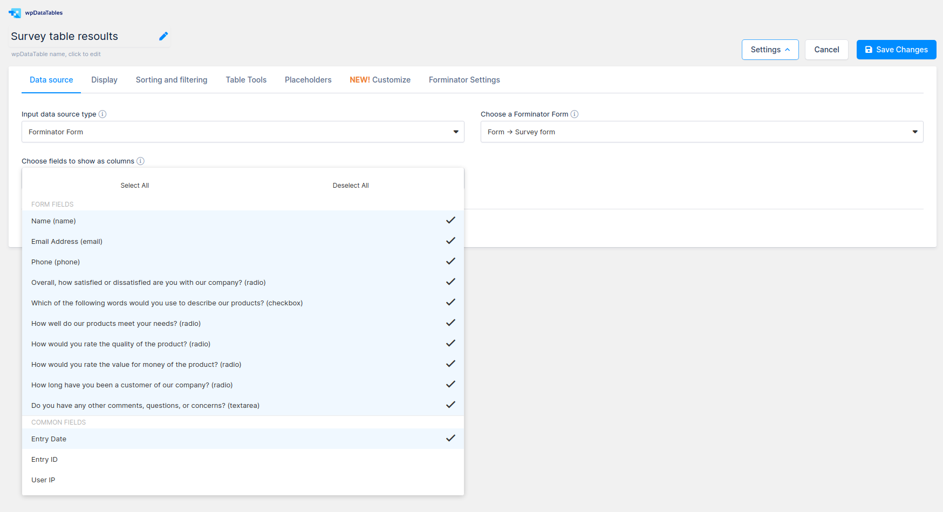Deselect the Name (name) field
Screen dimensions: 943x512
point(450,220)
